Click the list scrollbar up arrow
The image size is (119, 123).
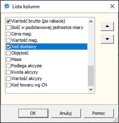91,21
